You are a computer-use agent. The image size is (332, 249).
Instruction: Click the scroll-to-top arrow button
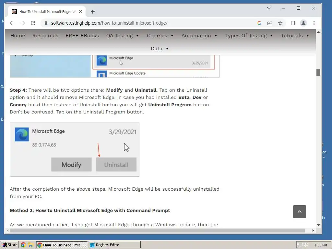tap(299, 211)
